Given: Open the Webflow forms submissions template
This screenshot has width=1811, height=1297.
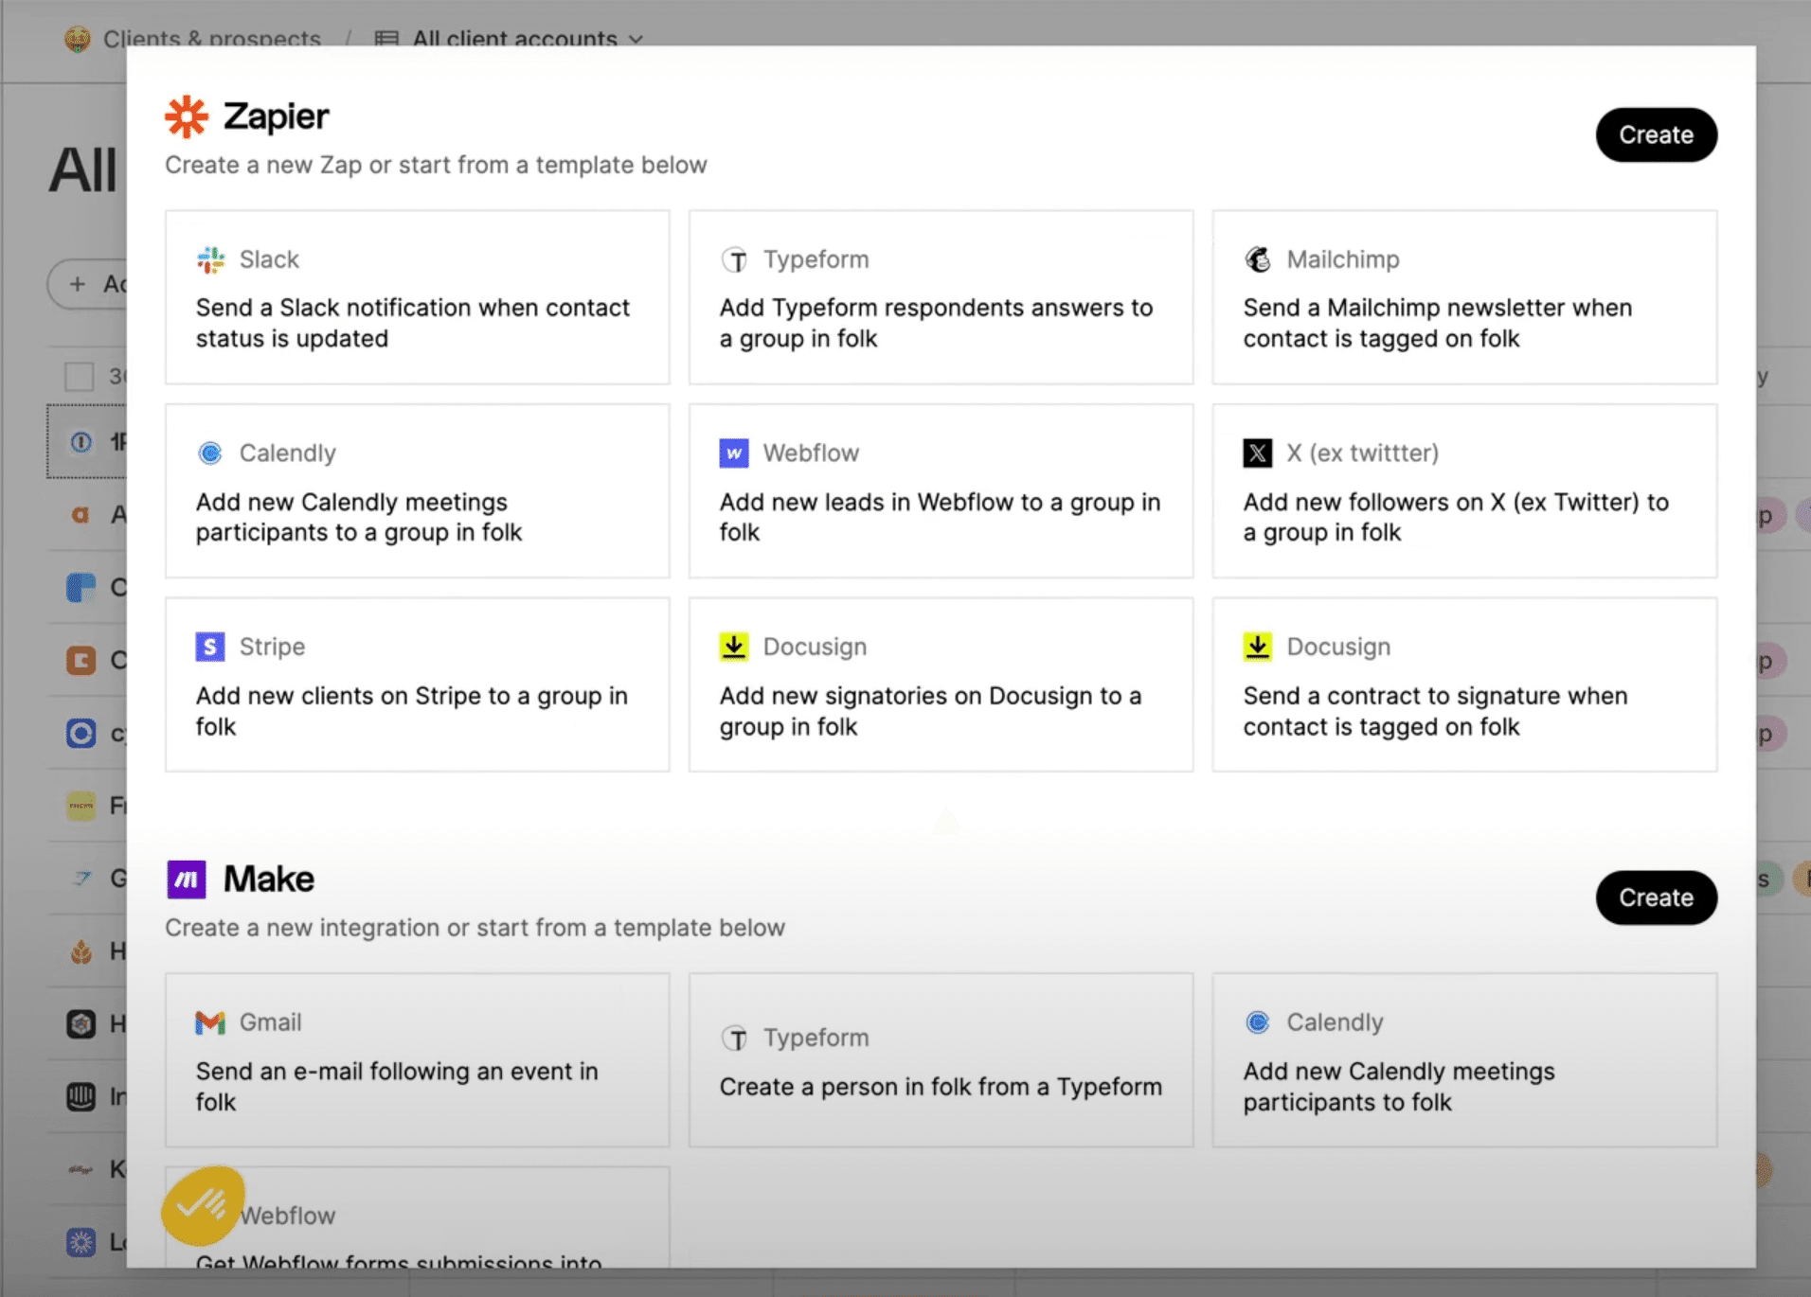Looking at the screenshot, I should click(417, 1217).
